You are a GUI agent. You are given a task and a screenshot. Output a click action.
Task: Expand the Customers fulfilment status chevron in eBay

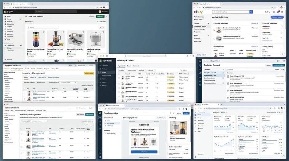tap(282, 33)
